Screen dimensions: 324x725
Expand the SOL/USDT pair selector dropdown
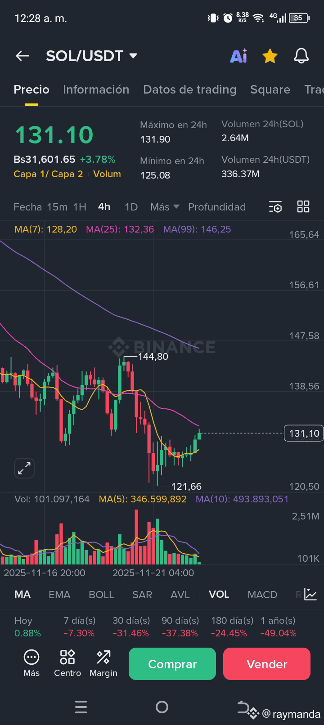pos(133,56)
